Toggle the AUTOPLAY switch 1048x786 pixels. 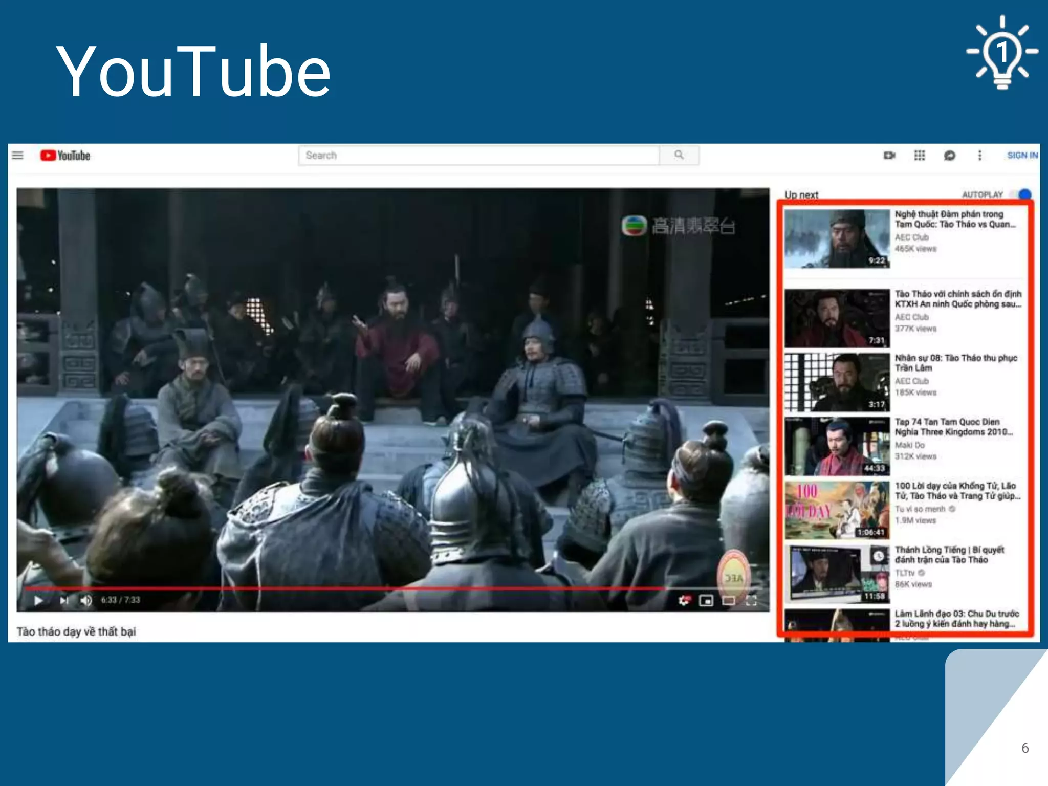pos(1021,194)
